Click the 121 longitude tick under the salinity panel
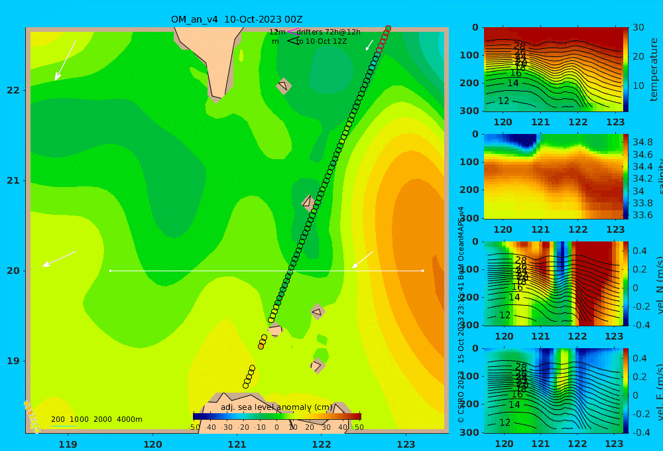 coord(540,229)
